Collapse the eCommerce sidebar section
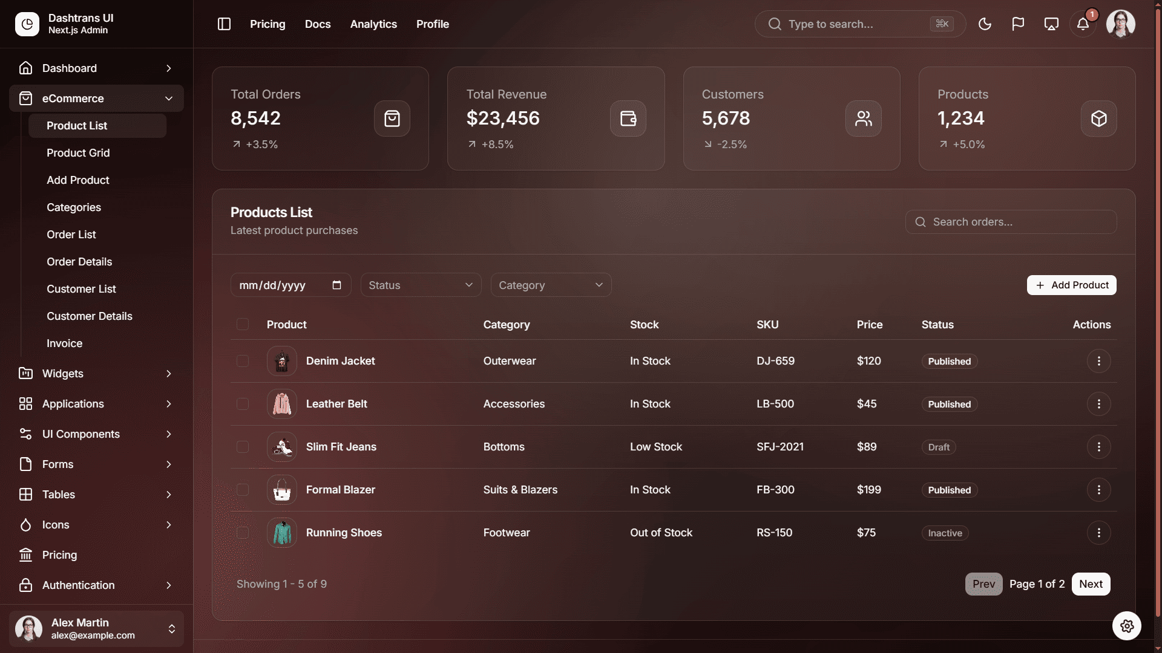Image resolution: width=1162 pixels, height=653 pixels. (96, 99)
